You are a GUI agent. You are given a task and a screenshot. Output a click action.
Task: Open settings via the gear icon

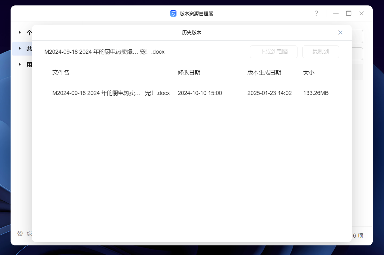(20, 233)
